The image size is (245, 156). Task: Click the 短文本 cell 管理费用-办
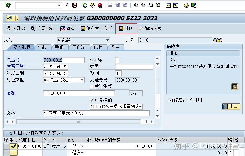(55, 146)
